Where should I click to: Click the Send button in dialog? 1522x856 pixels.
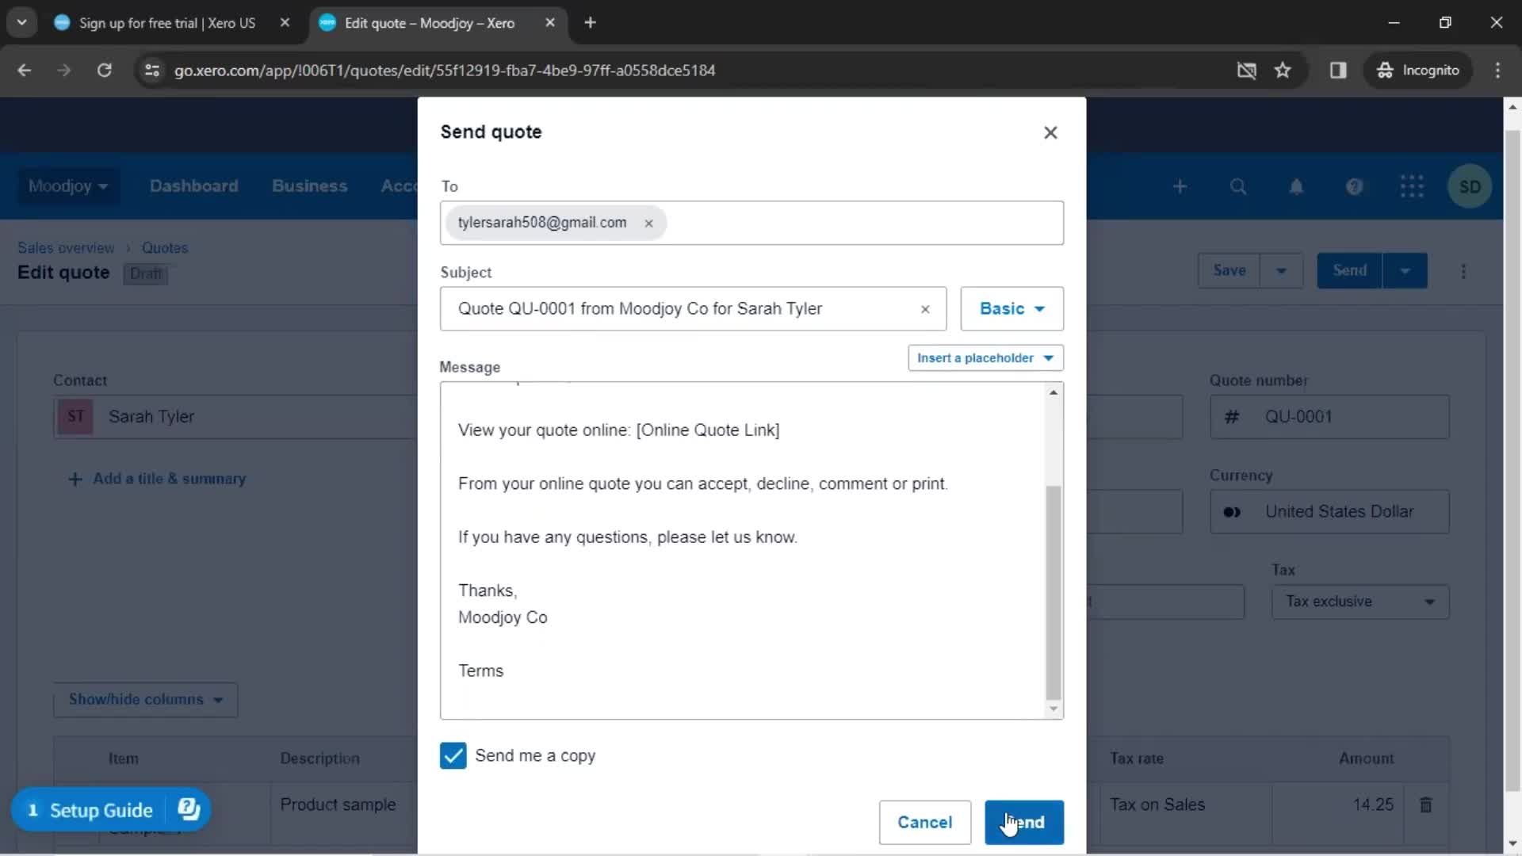point(1024,822)
